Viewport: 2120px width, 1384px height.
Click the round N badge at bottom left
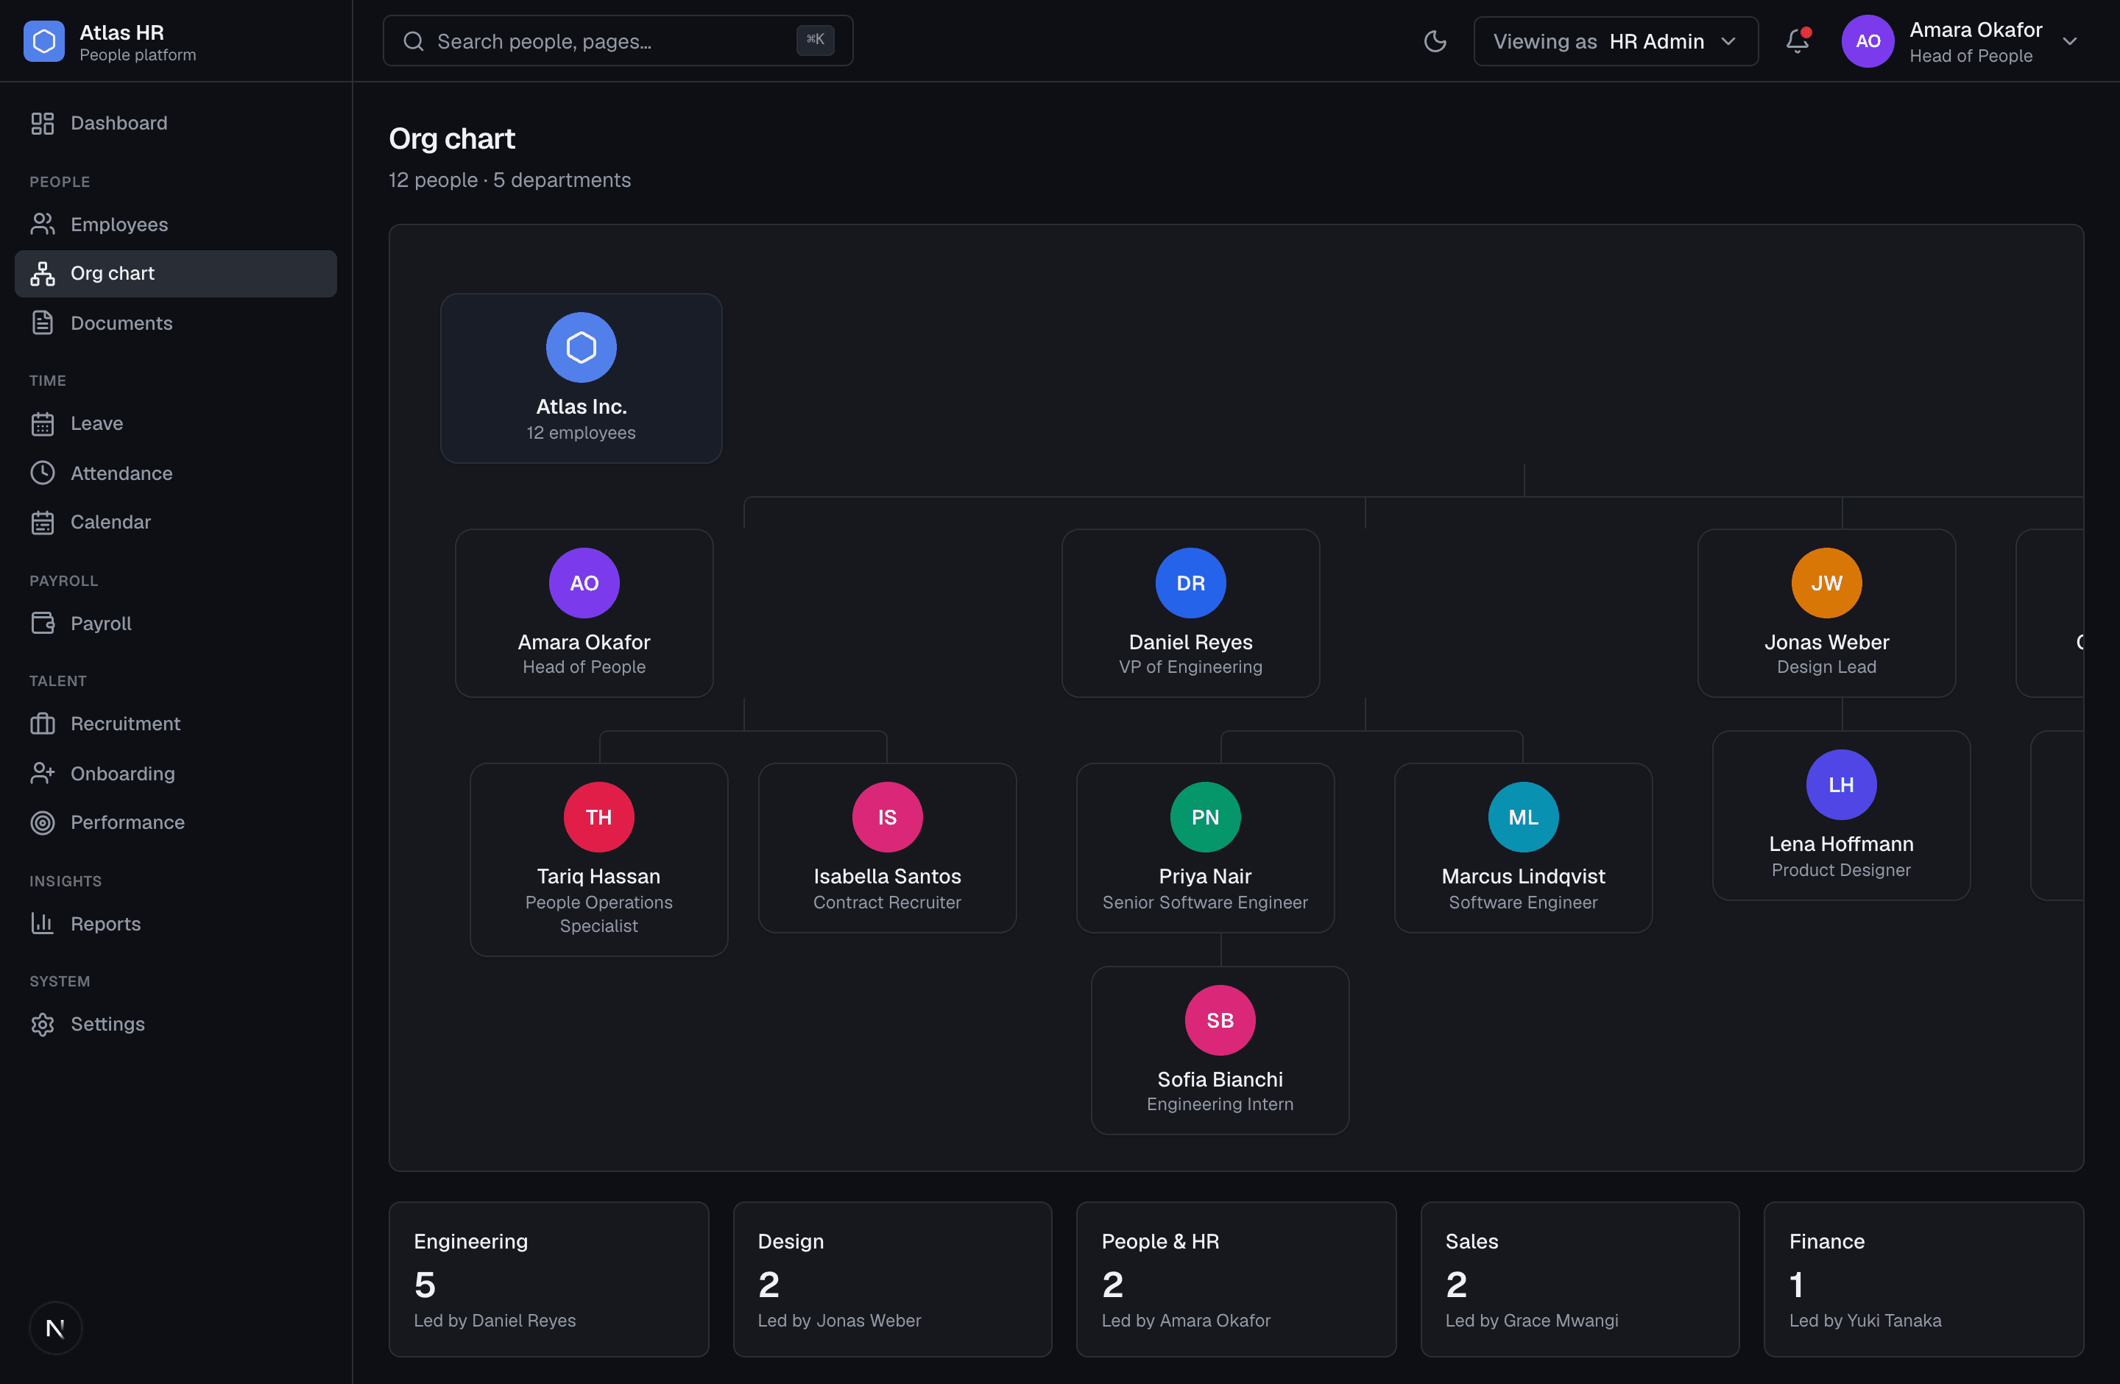(x=55, y=1328)
